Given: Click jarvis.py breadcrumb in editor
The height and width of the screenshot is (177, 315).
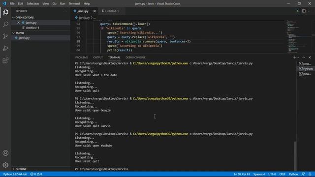Looking at the screenshot, I should 84,18.
